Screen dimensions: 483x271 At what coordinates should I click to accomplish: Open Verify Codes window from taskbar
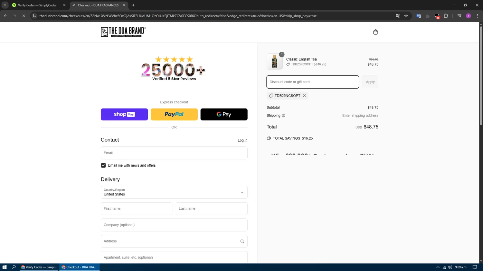[x=39, y=267]
